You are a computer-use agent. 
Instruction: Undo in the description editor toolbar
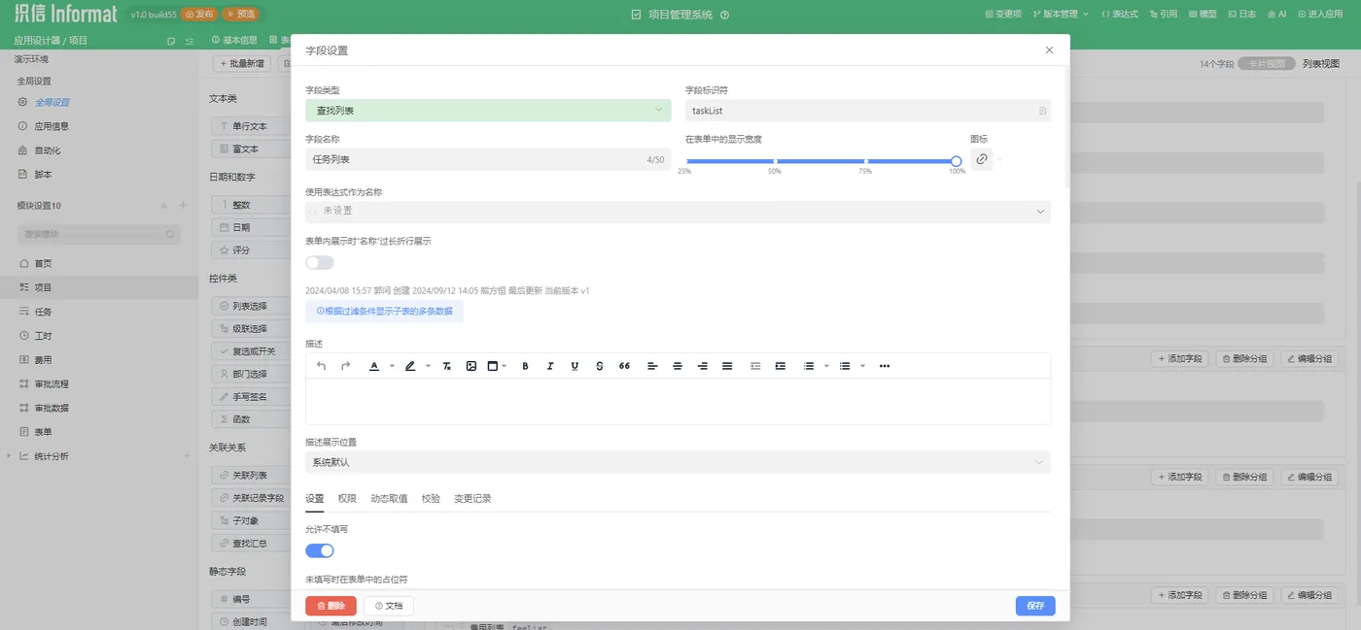[x=322, y=366]
